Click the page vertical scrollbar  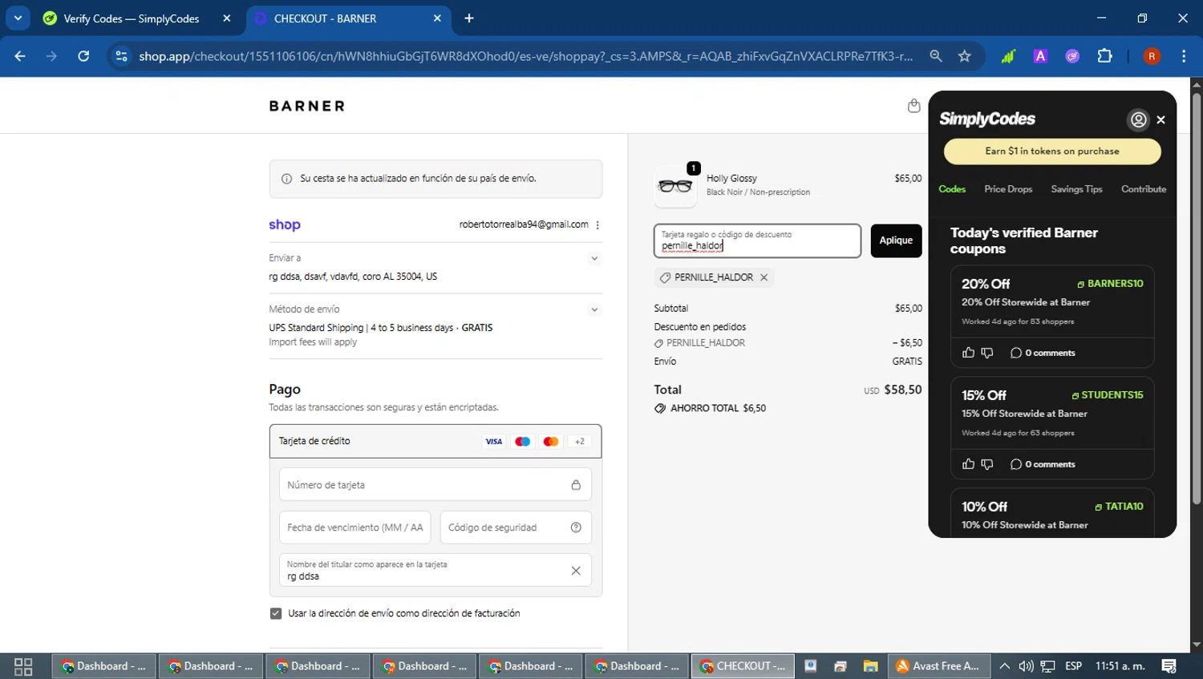click(x=1197, y=298)
